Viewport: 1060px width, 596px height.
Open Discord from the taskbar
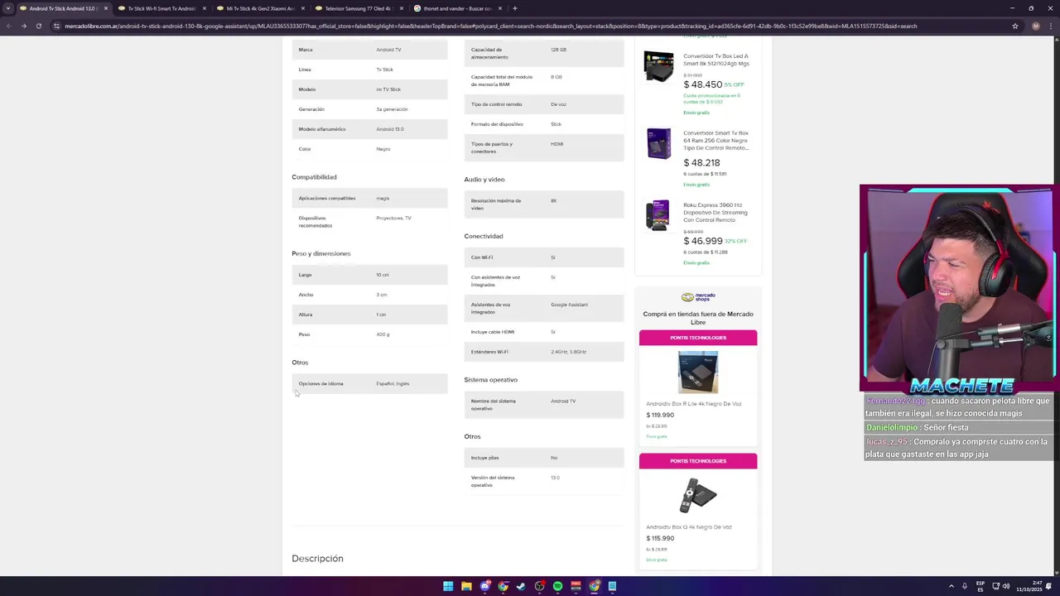[x=484, y=586]
